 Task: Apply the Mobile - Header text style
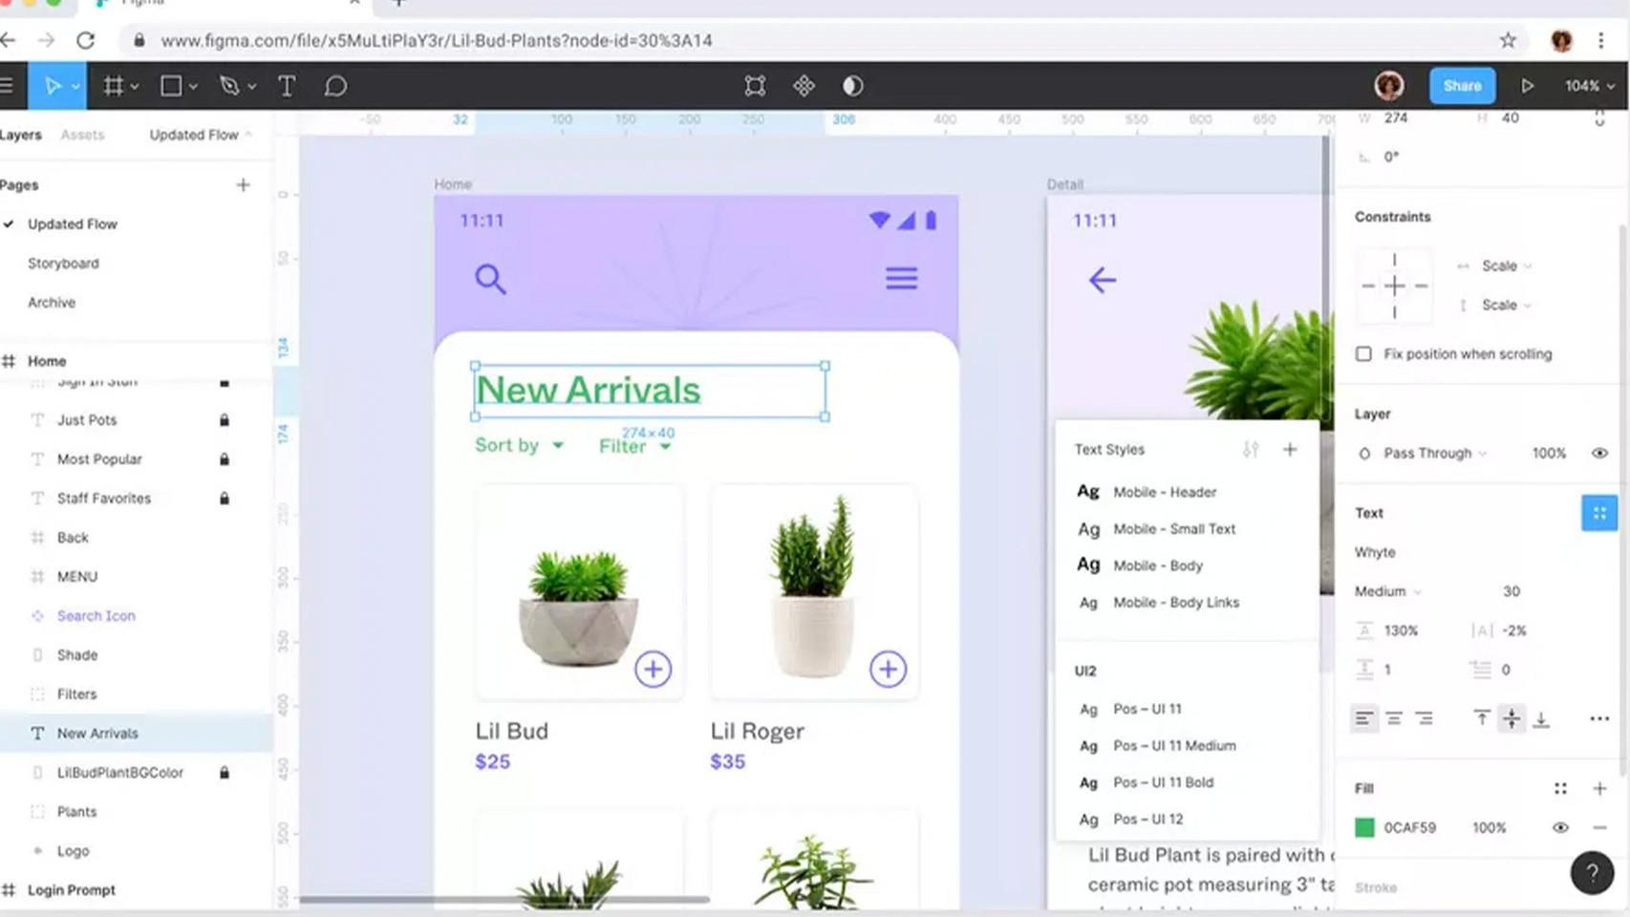1164,491
